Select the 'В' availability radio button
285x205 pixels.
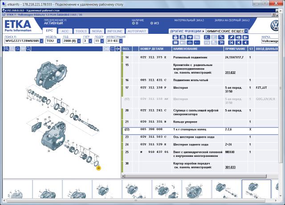pyautogui.click(x=134, y=23)
